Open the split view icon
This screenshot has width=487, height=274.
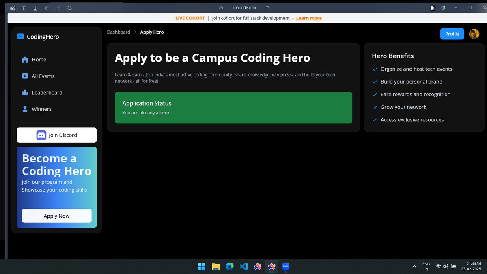(x=443, y=8)
